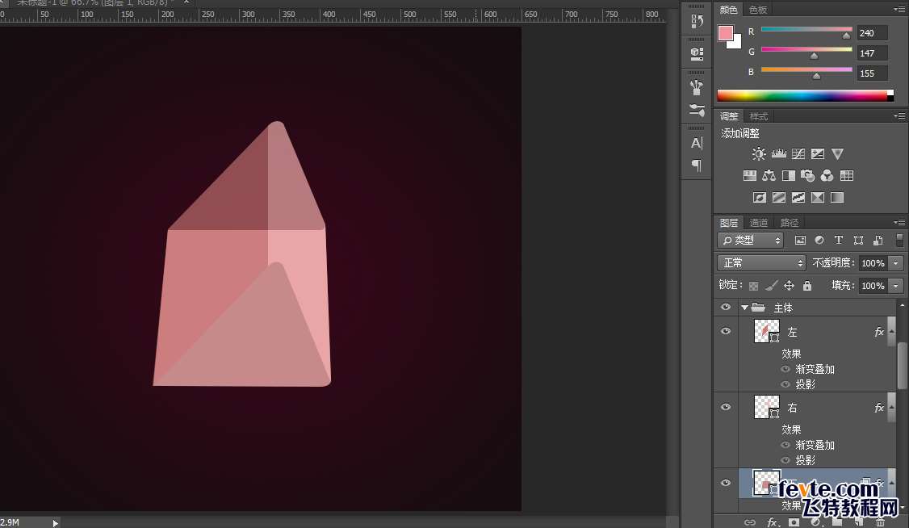The height and width of the screenshot is (528, 909).
Task: Hide the 主体 group
Action: 725,307
